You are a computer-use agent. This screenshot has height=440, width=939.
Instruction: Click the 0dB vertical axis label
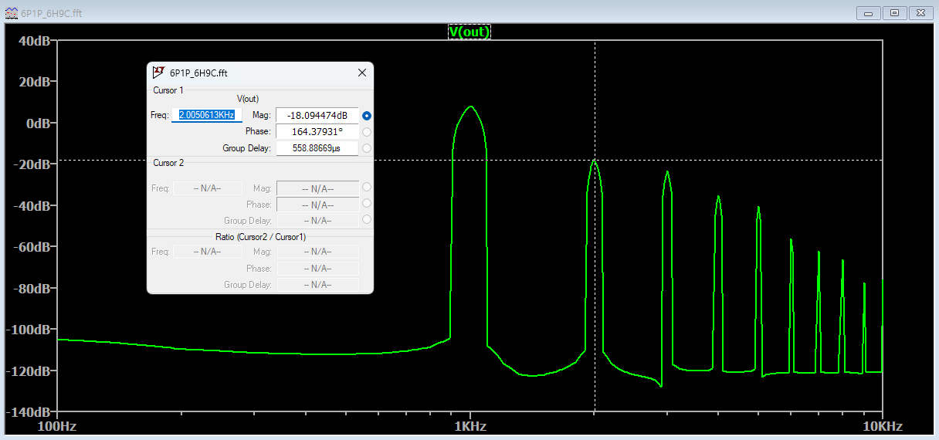coord(38,123)
